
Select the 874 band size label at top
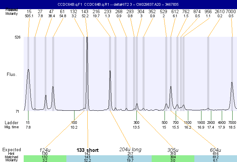(197, 11)
